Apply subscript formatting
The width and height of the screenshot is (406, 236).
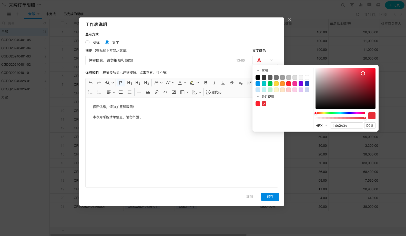click(x=240, y=83)
